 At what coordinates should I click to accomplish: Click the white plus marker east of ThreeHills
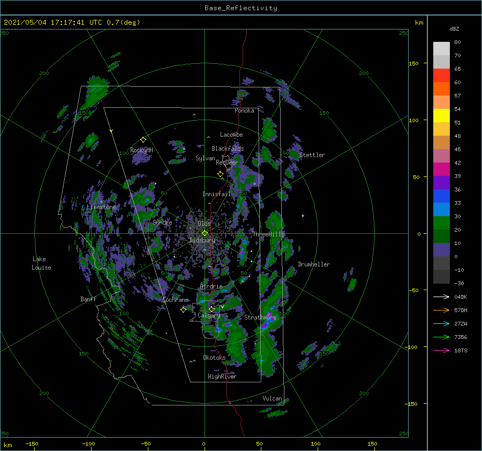(303, 216)
